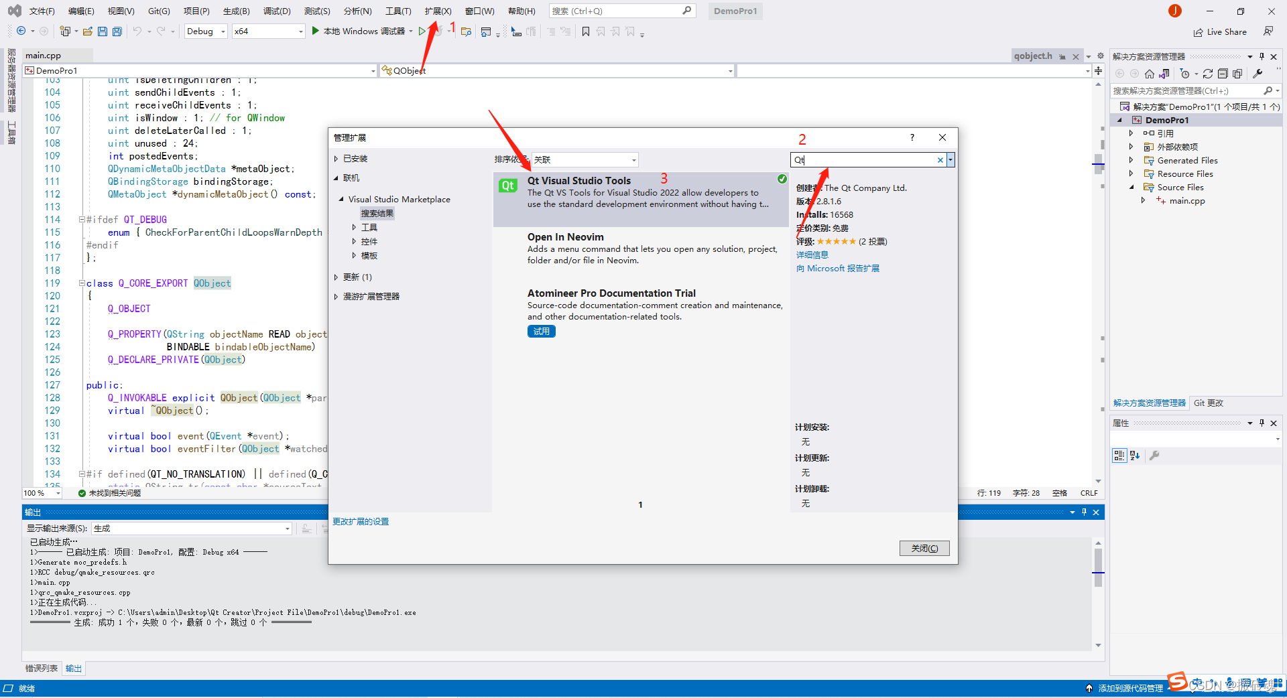Open the 调试(D) menu
1287x698 pixels.
click(277, 11)
